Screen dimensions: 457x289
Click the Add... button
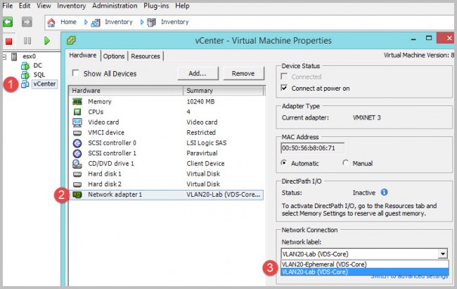[x=198, y=74]
